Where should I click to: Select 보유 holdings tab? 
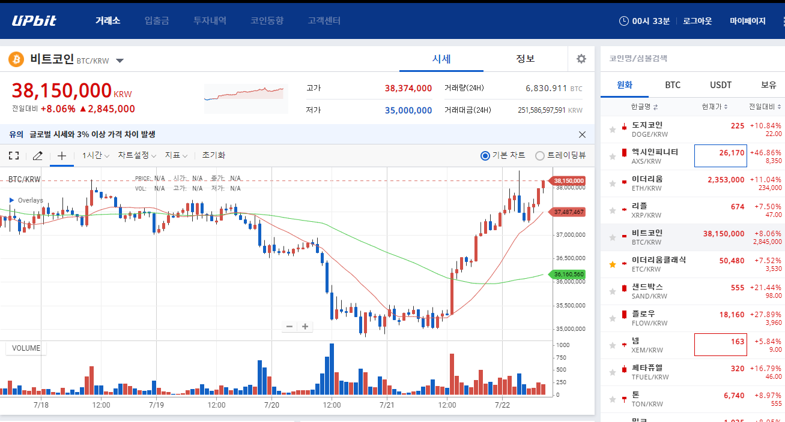[x=769, y=85]
